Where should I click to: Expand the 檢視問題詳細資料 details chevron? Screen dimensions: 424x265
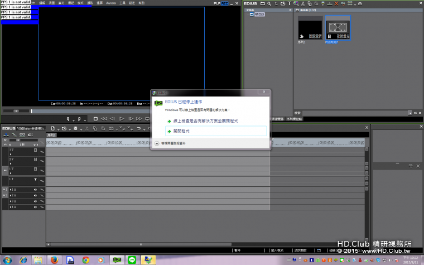click(x=157, y=143)
